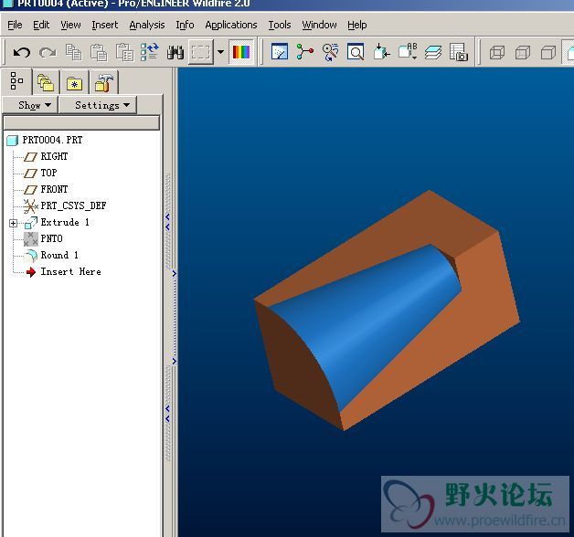
Task: Open the Window menu
Action: (319, 25)
